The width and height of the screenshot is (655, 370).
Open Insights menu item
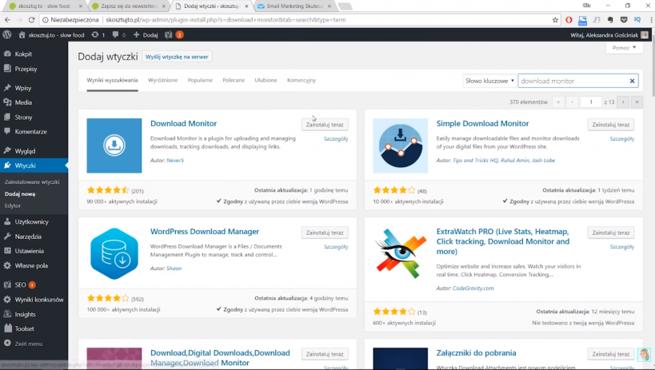(25, 314)
